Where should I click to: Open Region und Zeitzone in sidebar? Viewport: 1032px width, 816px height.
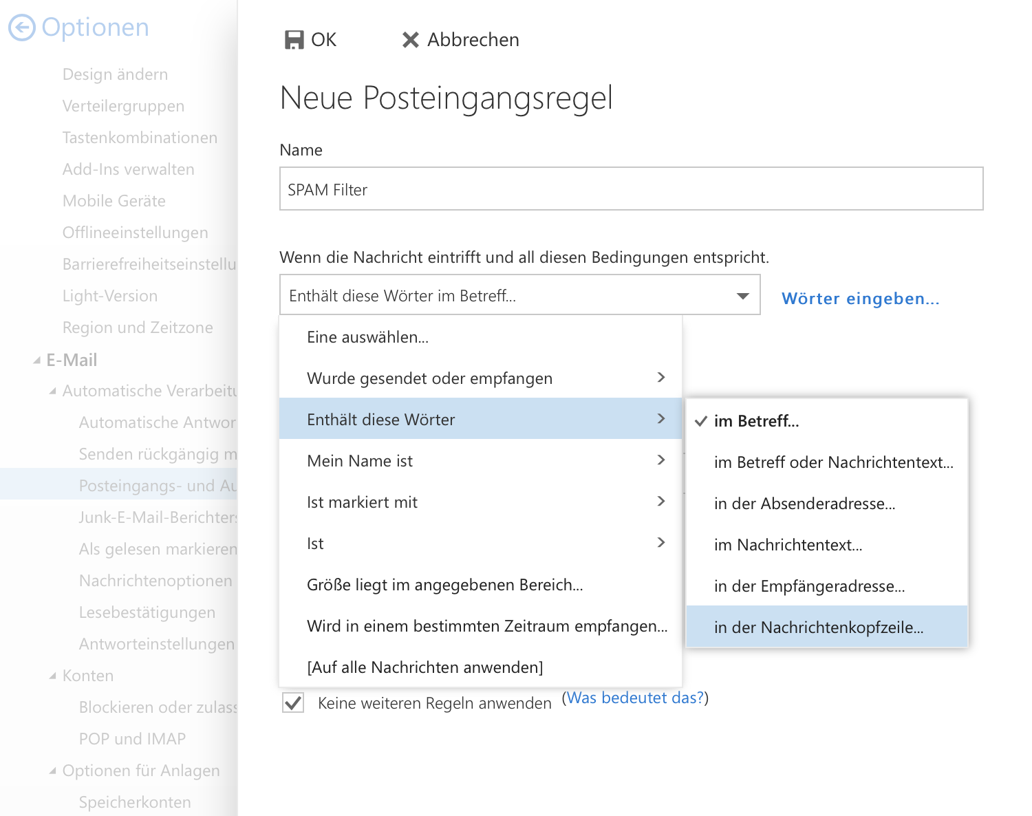138,328
